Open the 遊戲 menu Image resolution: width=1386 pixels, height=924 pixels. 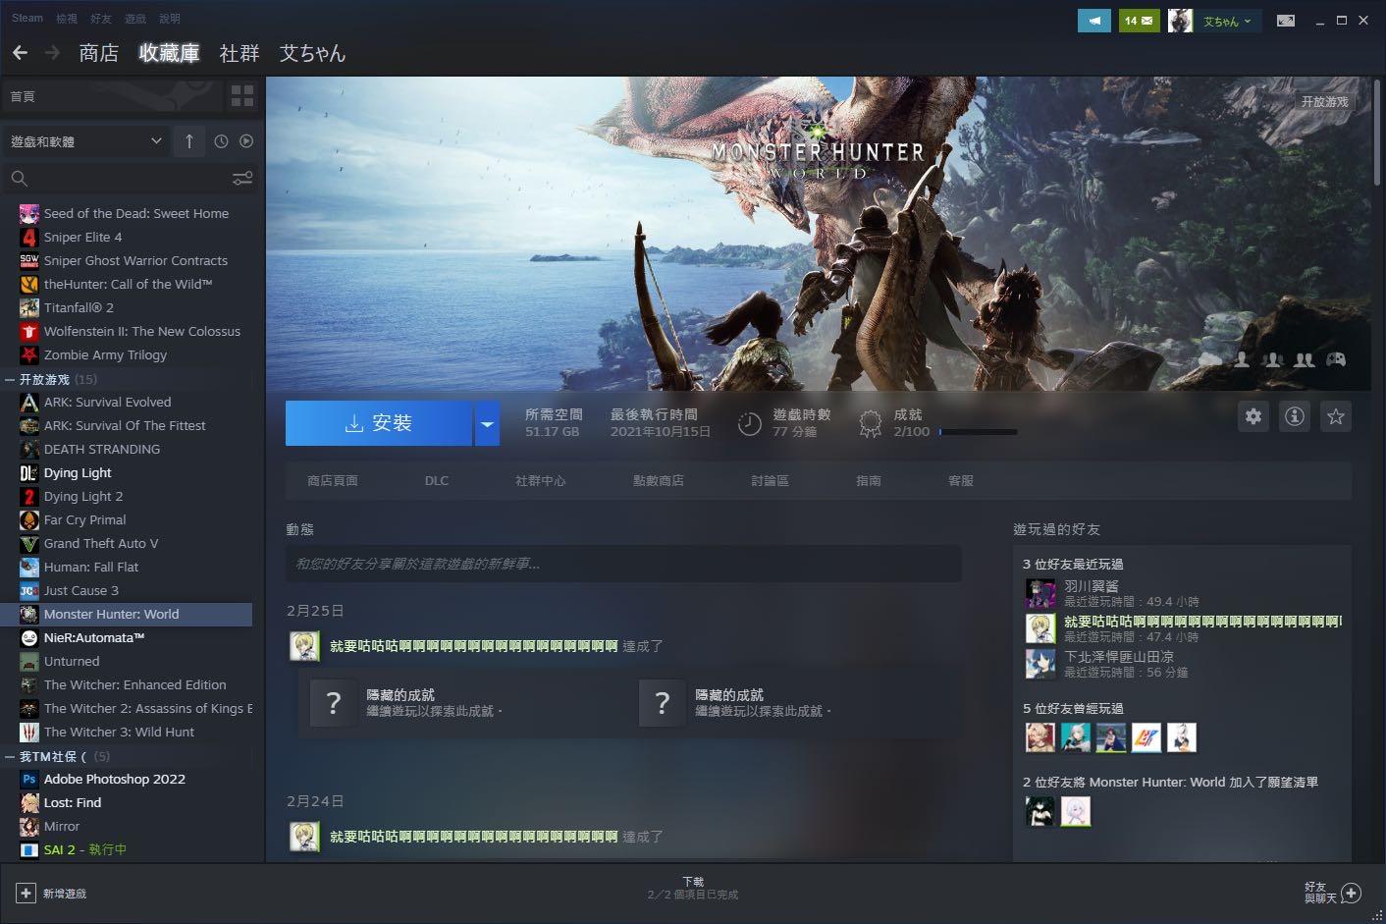click(135, 19)
